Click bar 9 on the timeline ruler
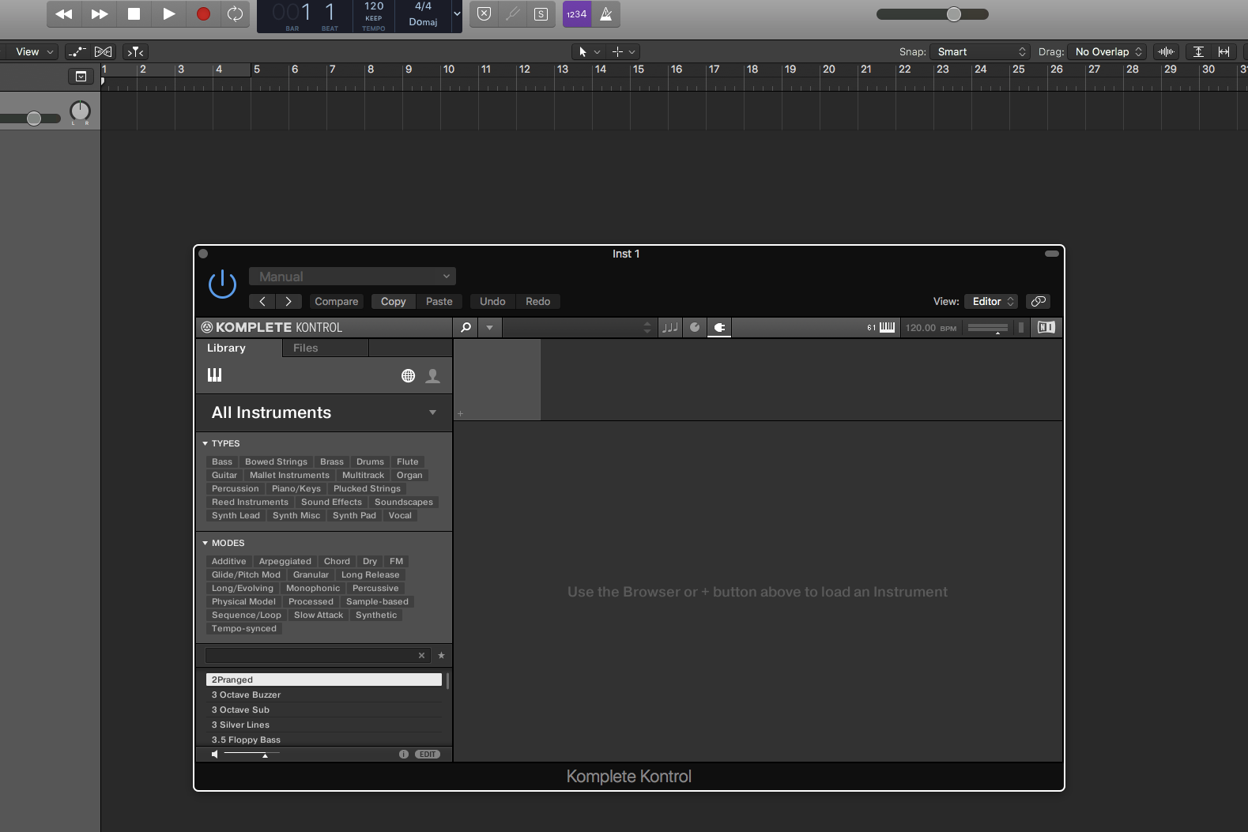Image resolution: width=1248 pixels, height=832 pixels. [409, 70]
